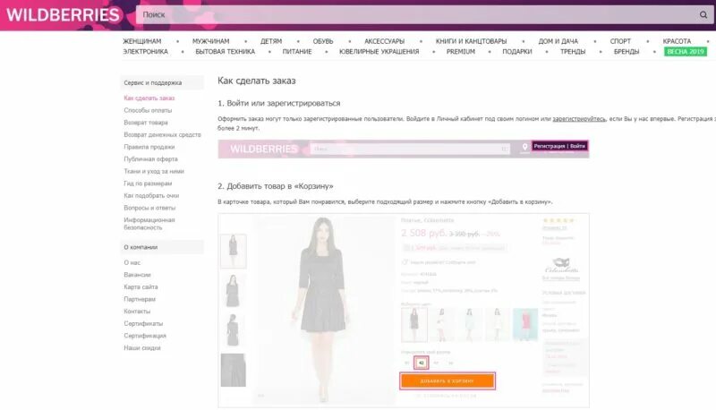Click the зарегистрируйтесь hyperlink
This screenshot has height=410, width=716.
[x=579, y=119]
